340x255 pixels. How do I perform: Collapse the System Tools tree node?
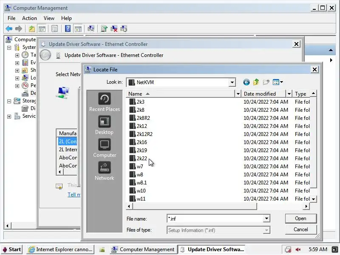click(x=9, y=48)
